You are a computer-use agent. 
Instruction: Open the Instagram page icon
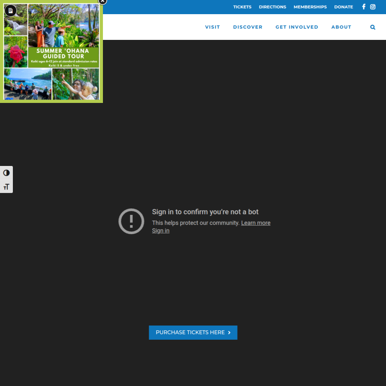373,7
